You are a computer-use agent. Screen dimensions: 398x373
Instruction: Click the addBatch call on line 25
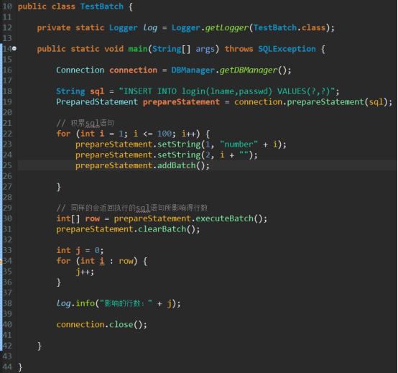pyautogui.click(x=177, y=165)
